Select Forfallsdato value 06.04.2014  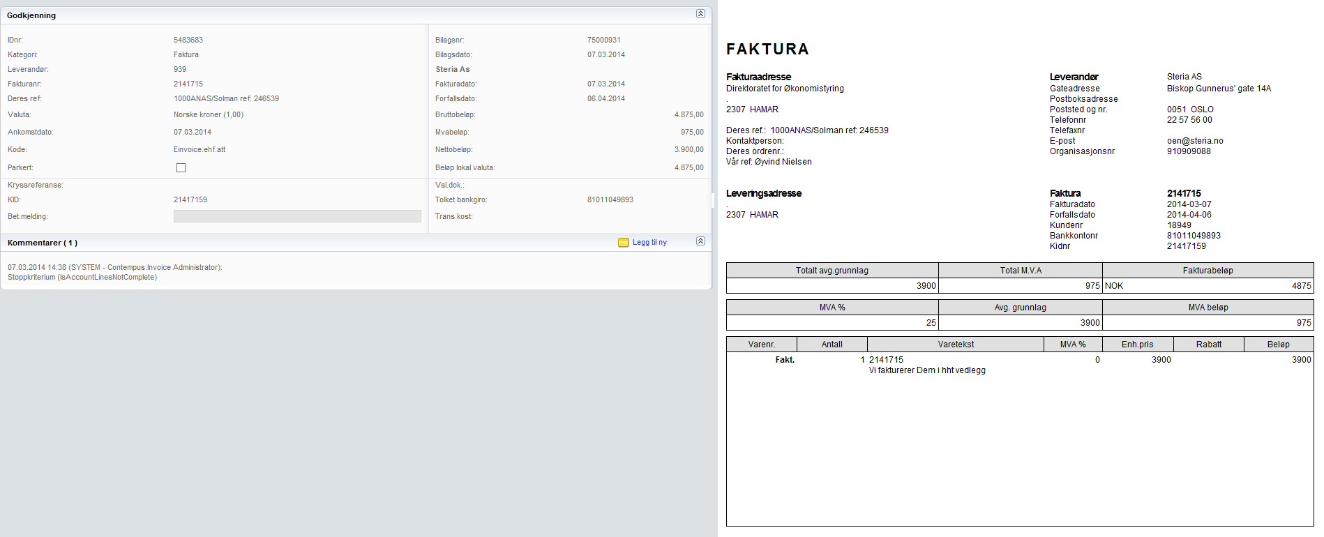pos(606,99)
